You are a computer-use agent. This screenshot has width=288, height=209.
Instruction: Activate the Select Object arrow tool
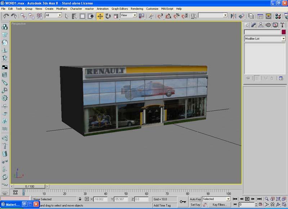[67, 16]
